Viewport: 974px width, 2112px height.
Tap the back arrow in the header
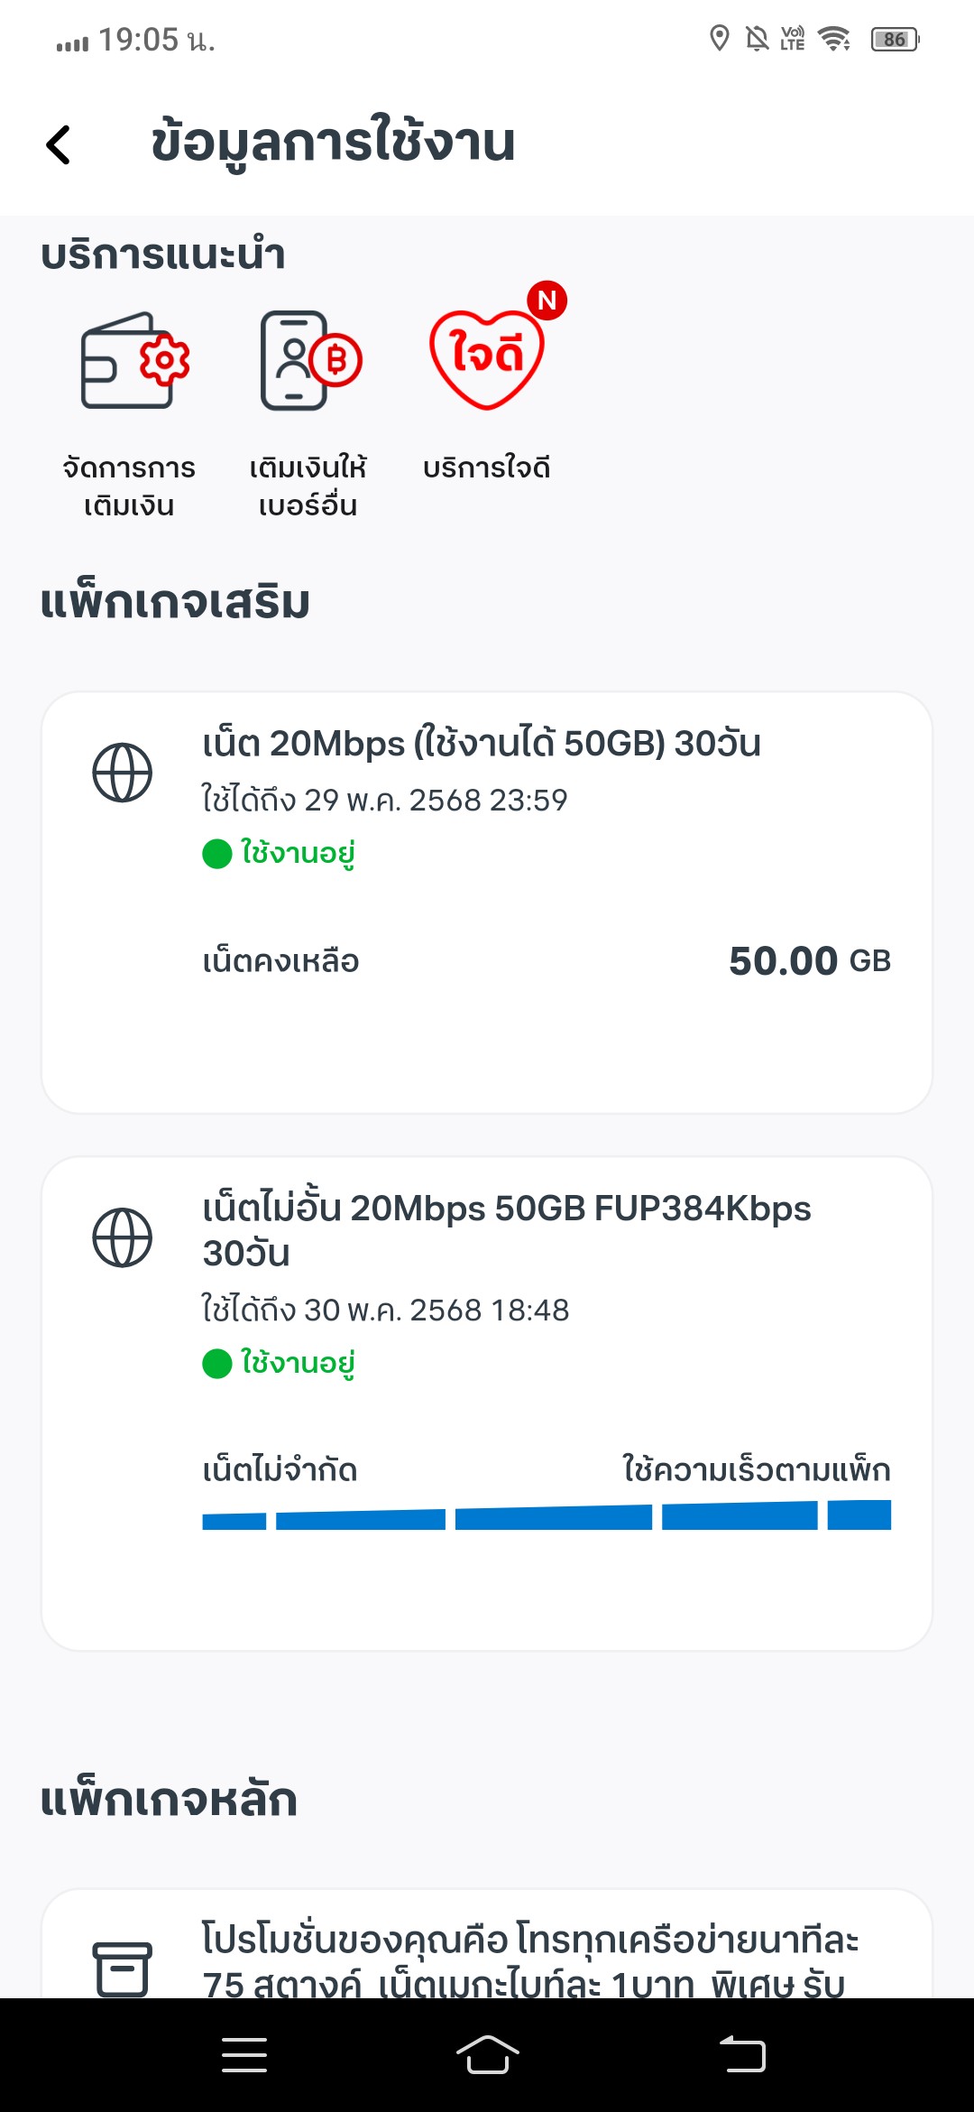pyautogui.click(x=59, y=144)
